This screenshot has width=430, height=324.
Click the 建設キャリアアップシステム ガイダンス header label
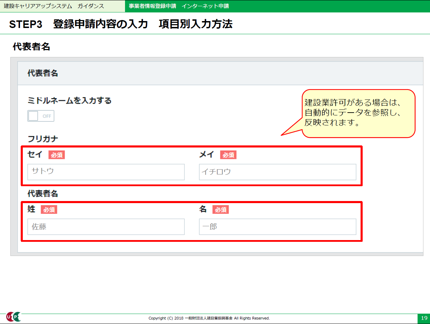click(54, 6)
